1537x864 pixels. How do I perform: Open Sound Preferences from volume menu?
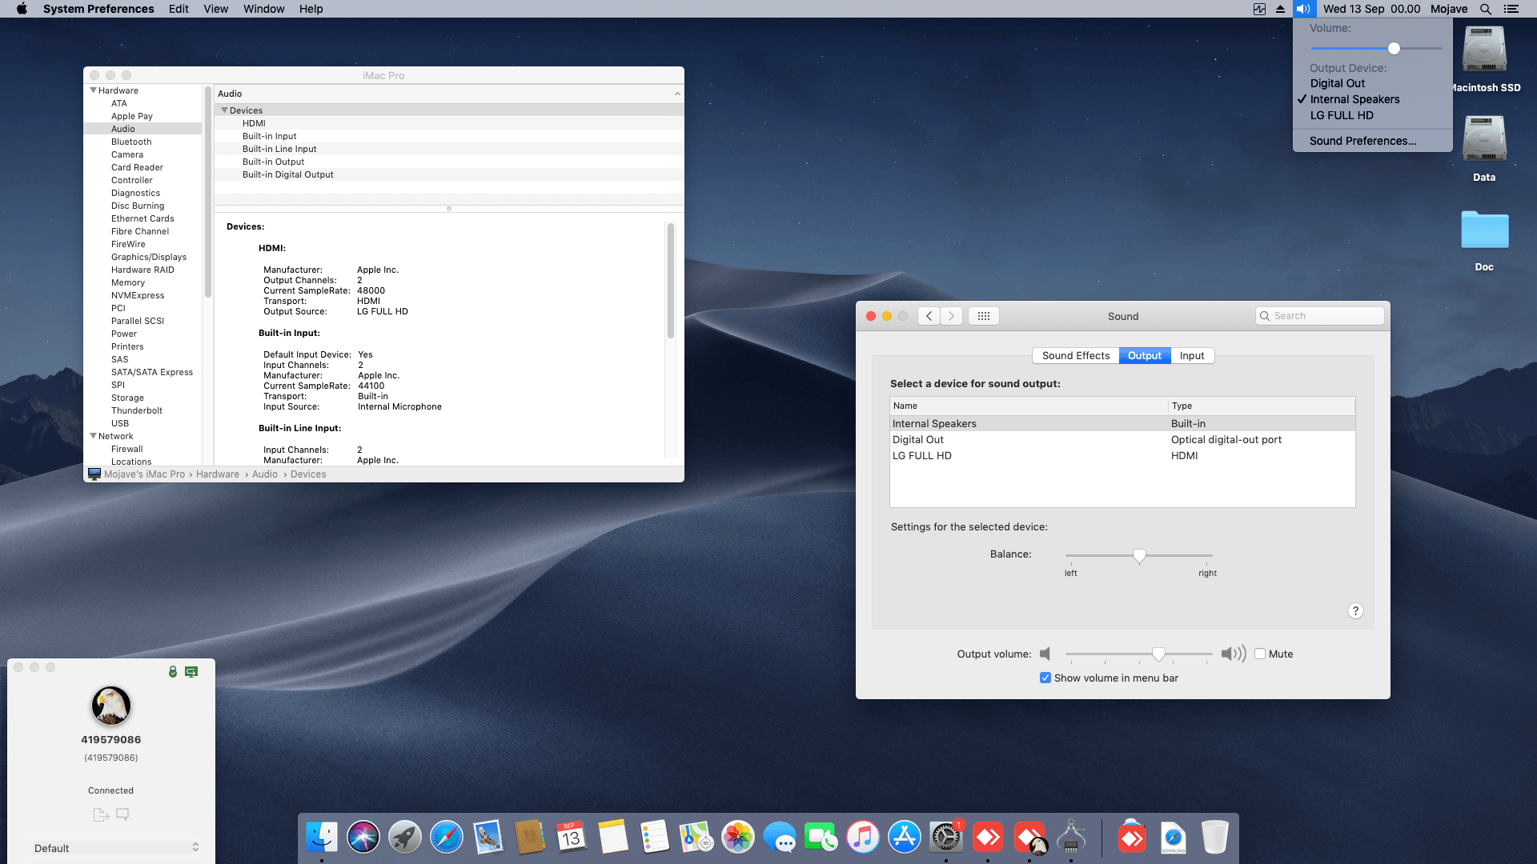click(x=1362, y=141)
